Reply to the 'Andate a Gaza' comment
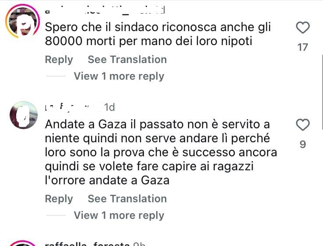Image resolution: width=323 pixels, height=246 pixels. coord(59,199)
